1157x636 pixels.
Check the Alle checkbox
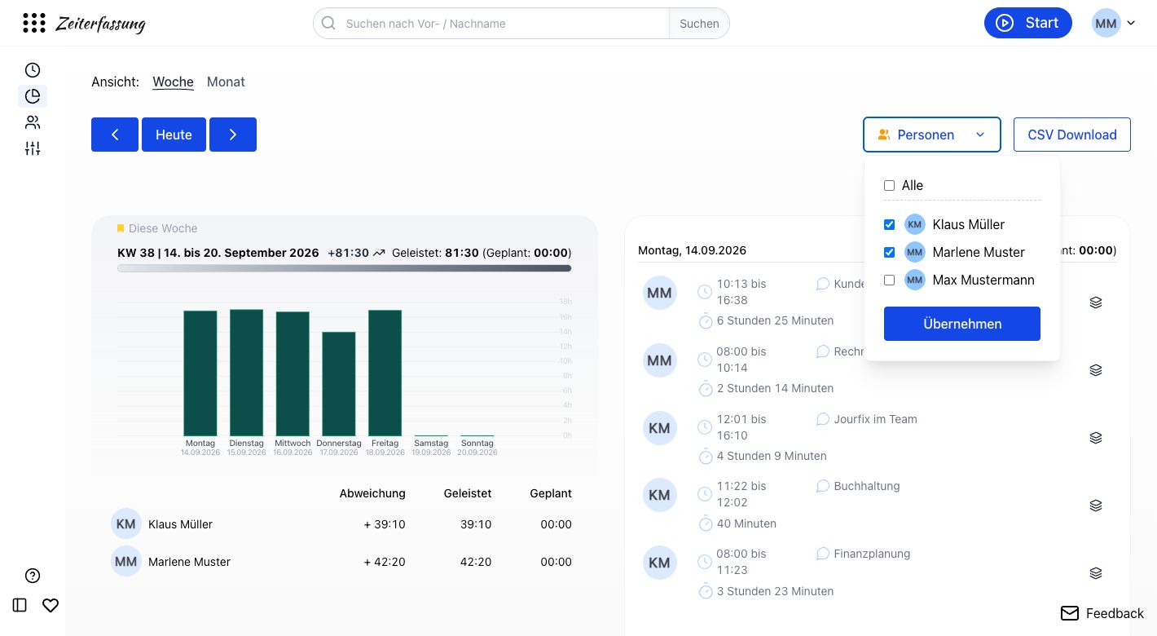pos(889,186)
